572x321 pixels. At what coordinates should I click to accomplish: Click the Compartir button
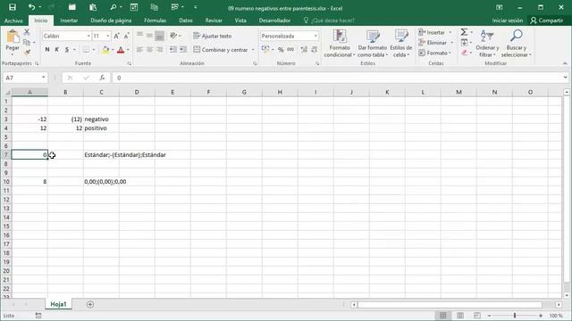coord(547,21)
